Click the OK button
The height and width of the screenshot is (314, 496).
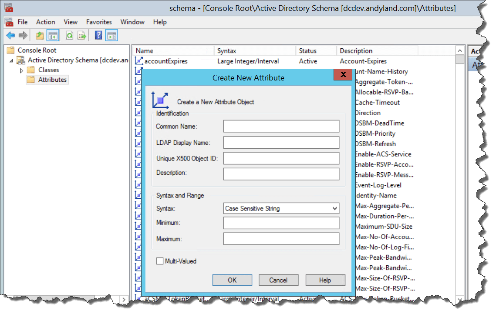232,280
